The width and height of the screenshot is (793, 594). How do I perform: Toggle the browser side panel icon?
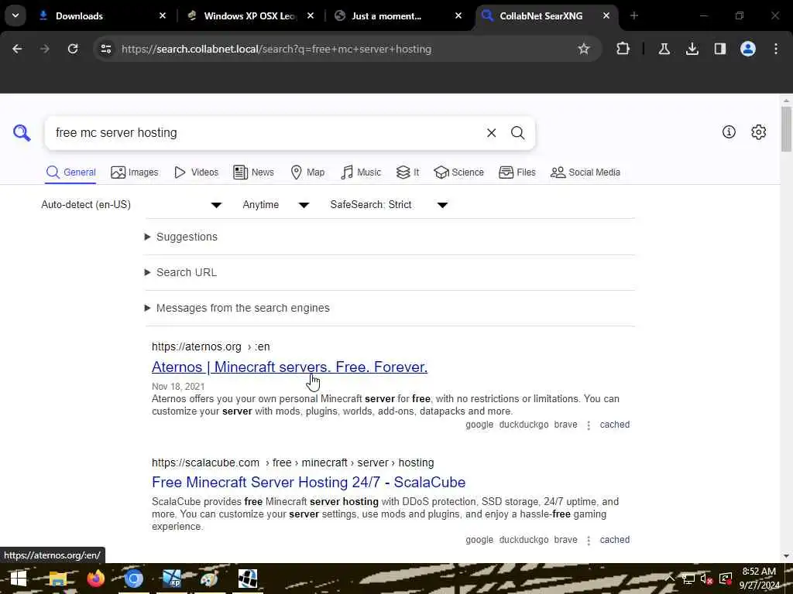[x=719, y=49]
